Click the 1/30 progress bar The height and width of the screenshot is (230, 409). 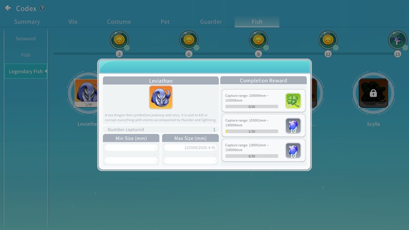click(x=252, y=131)
